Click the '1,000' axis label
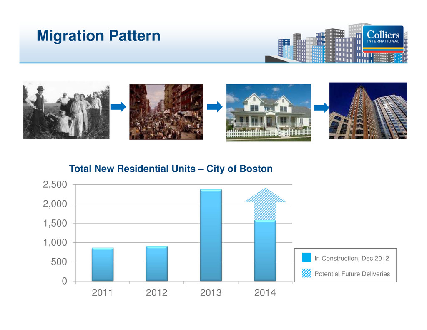 click(x=55, y=242)
